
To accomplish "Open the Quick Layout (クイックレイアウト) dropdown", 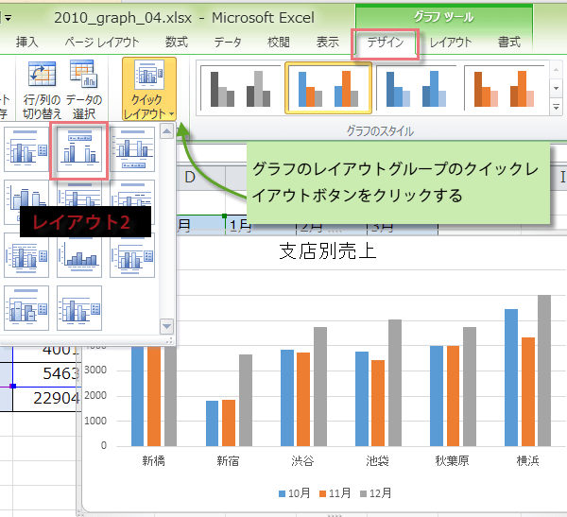I will tap(149, 88).
